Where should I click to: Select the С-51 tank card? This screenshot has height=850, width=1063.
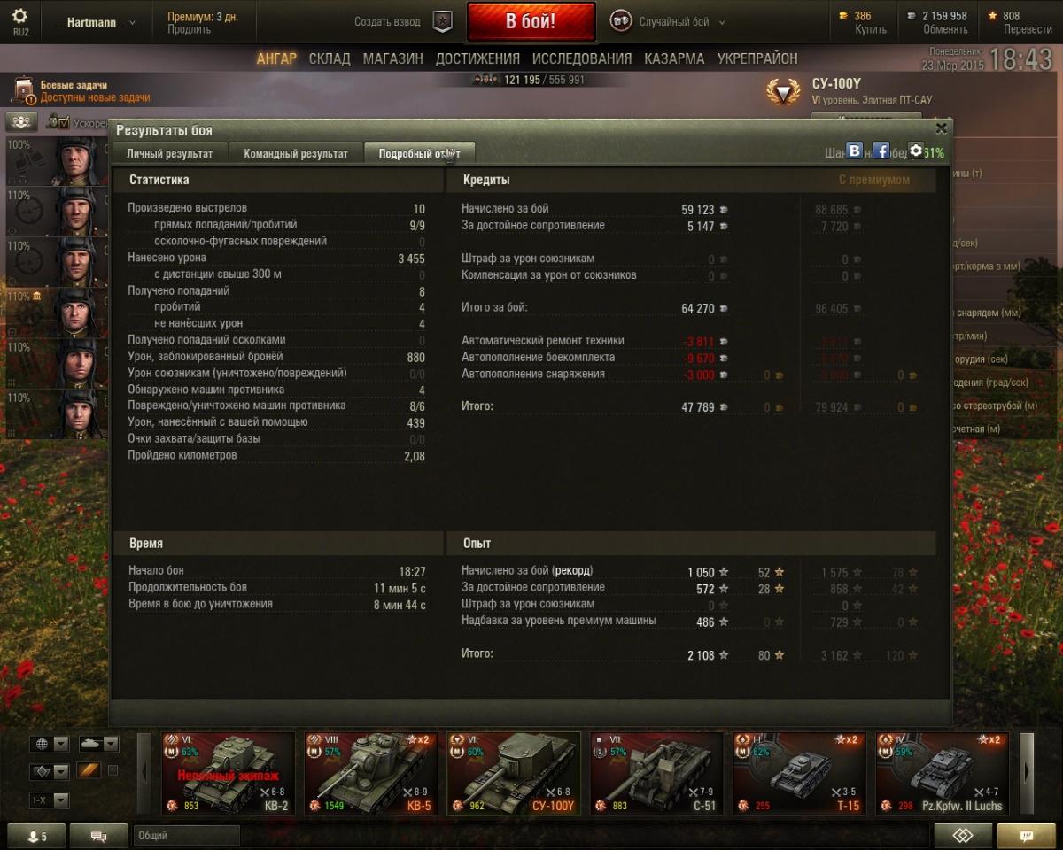656,773
